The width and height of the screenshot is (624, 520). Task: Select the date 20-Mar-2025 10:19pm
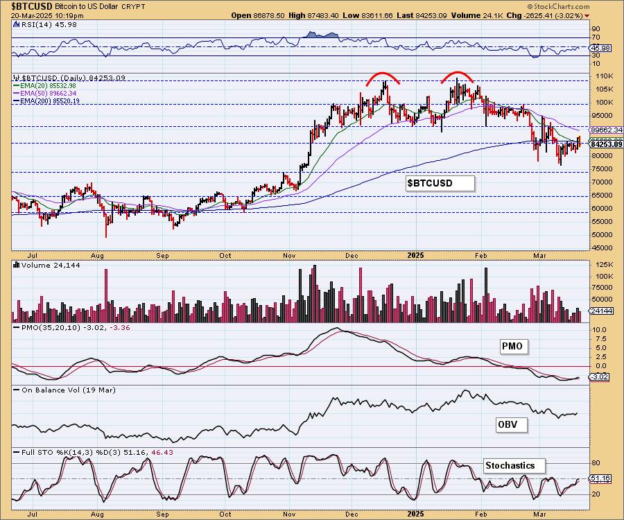[x=47, y=16]
